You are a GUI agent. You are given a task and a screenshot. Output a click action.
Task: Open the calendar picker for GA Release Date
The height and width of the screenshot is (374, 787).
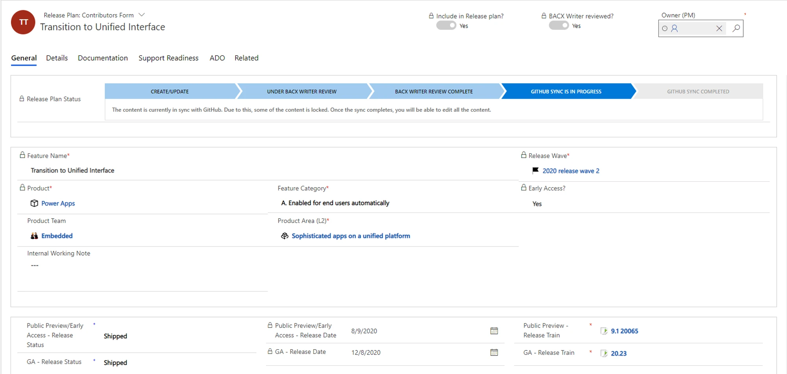pyautogui.click(x=494, y=352)
